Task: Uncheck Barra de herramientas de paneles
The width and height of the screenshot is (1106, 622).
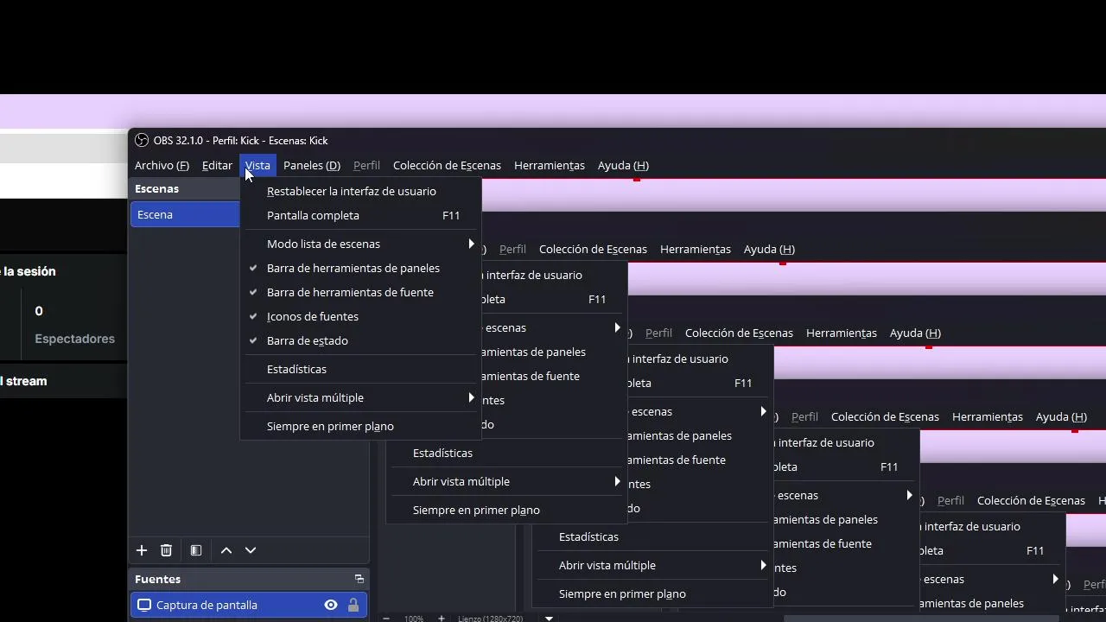Action: point(360,268)
